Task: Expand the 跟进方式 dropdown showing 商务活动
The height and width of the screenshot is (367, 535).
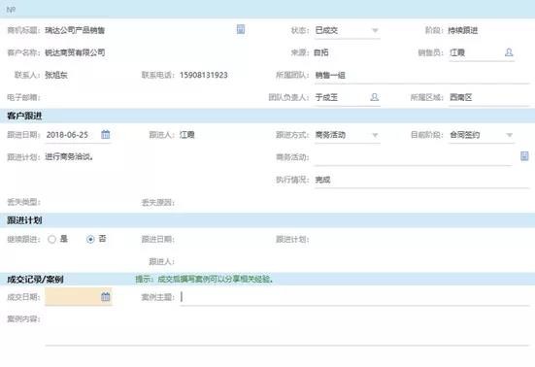Action: (x=375, y=135)
